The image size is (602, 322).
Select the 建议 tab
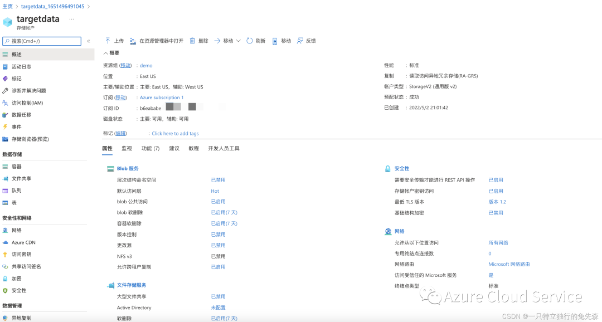pos(174,149)
